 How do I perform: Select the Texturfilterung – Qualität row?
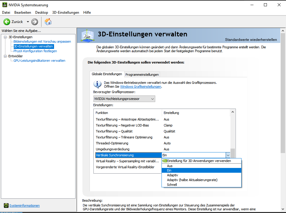(163, 131)
